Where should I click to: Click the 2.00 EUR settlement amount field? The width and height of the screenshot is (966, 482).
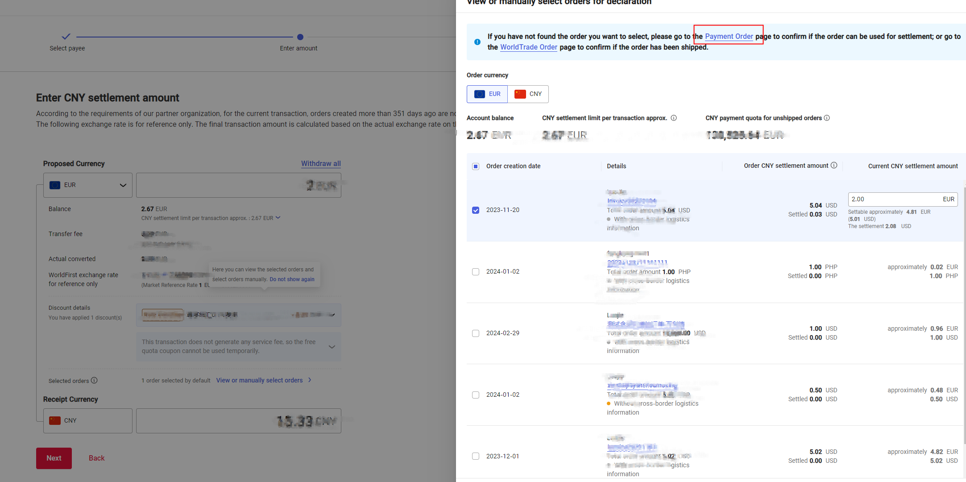click(892, 199)
